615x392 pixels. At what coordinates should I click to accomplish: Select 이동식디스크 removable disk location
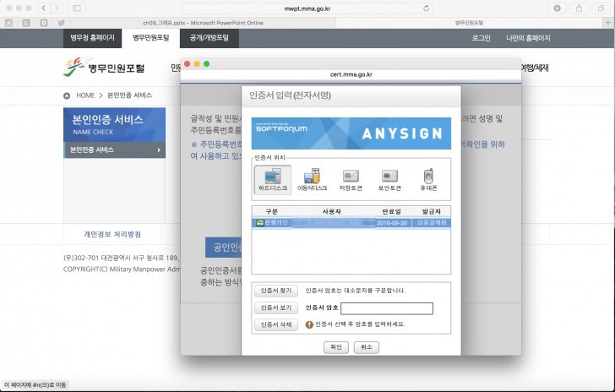[x=312, y=179]
